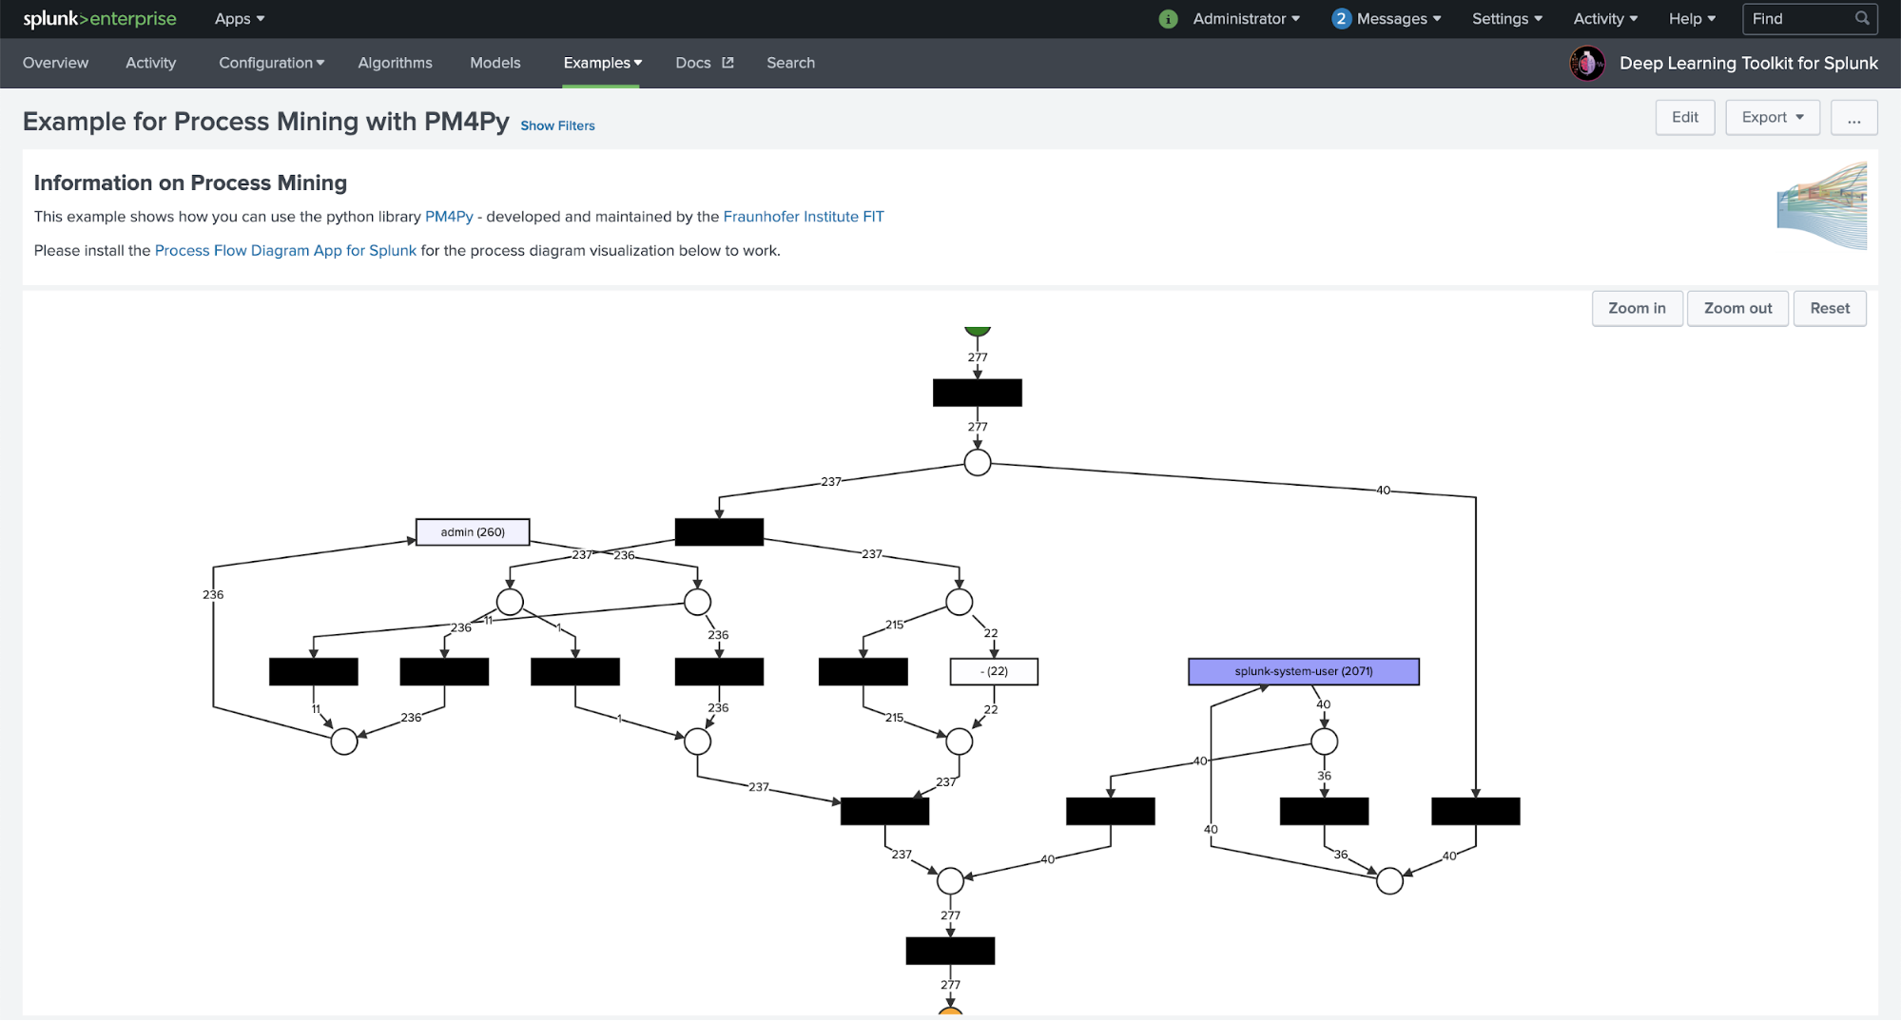Go to the Overview tab
The width and height of the screenshot is (1901, 1021).
point(55,63)
